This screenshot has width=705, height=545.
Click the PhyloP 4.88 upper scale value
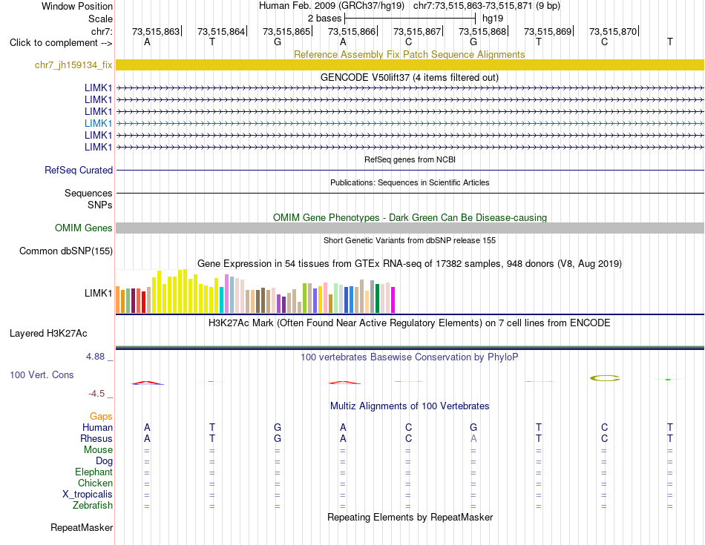tap(95, 357)
